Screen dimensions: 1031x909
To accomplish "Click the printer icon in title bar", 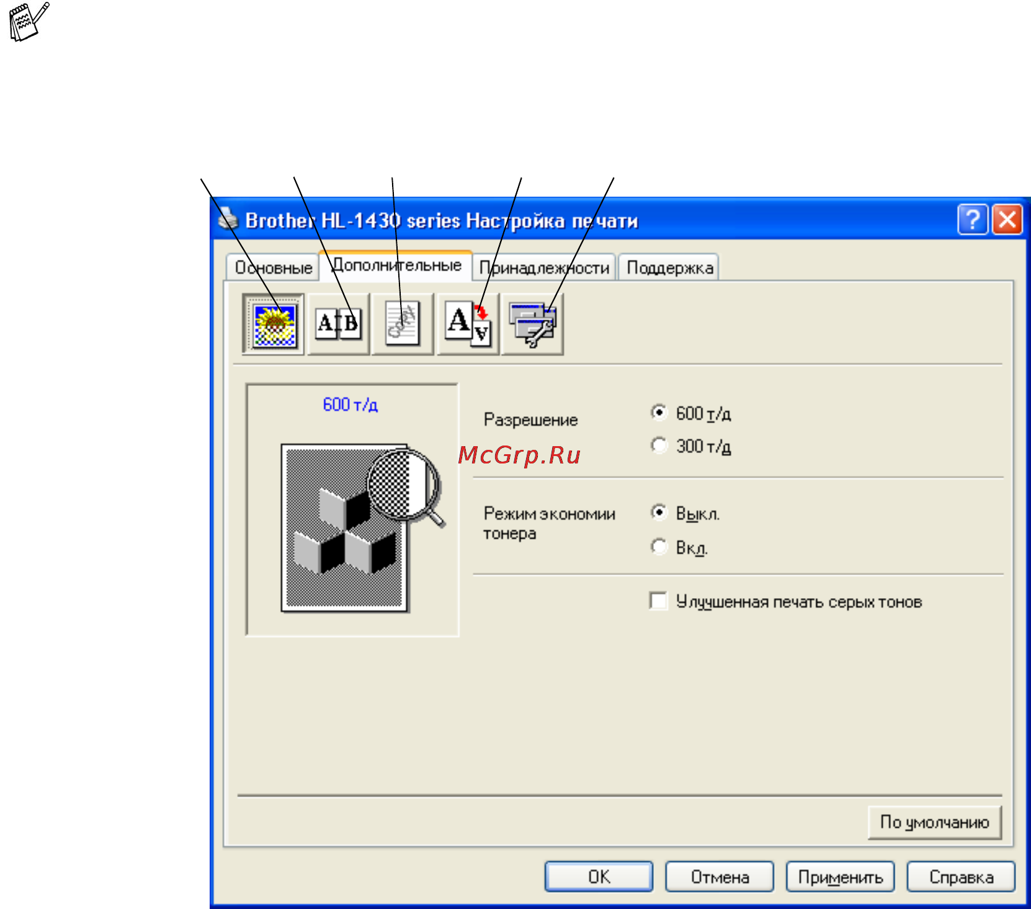I will (228, 220).
